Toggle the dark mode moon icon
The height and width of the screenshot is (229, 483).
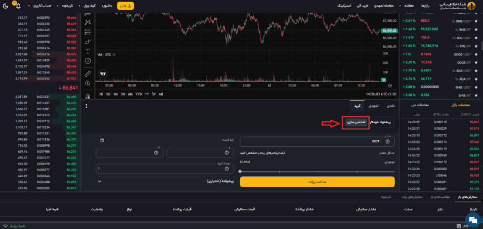point(6,6)
